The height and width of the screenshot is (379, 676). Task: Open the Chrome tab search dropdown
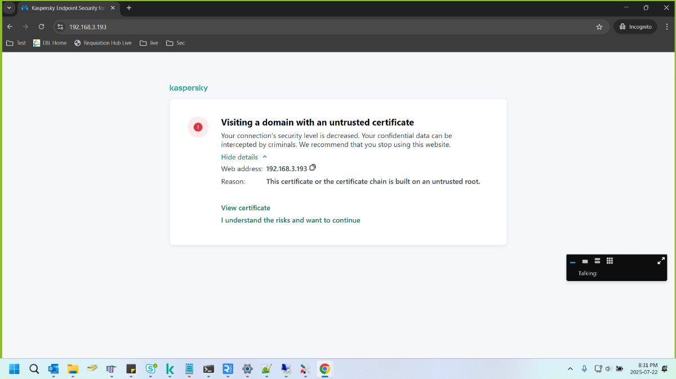[x=9, y=8]
